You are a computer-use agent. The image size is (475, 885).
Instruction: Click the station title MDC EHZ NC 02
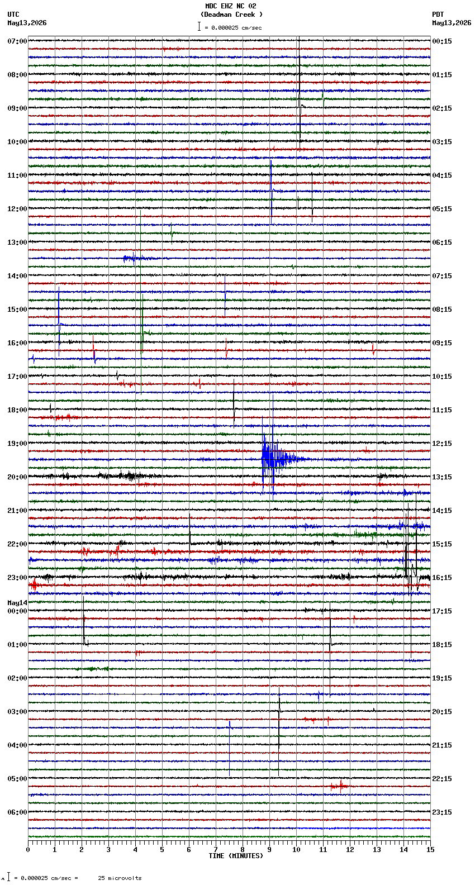[x=231, y=6]
